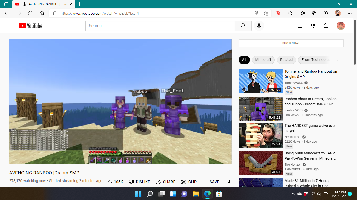Open the TommyVODS channel link
This screenshot has width=357, height=200.
(x=294, y=83)
